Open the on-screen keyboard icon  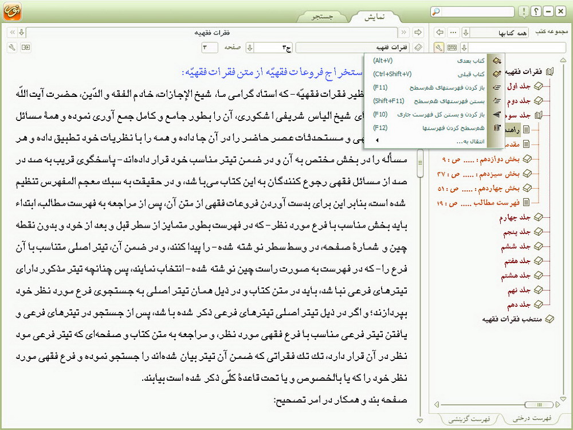452,48
